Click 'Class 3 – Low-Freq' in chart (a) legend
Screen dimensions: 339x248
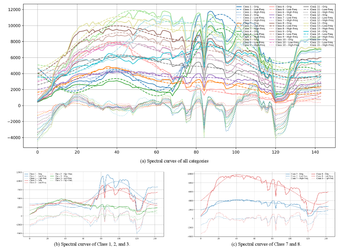254,26
